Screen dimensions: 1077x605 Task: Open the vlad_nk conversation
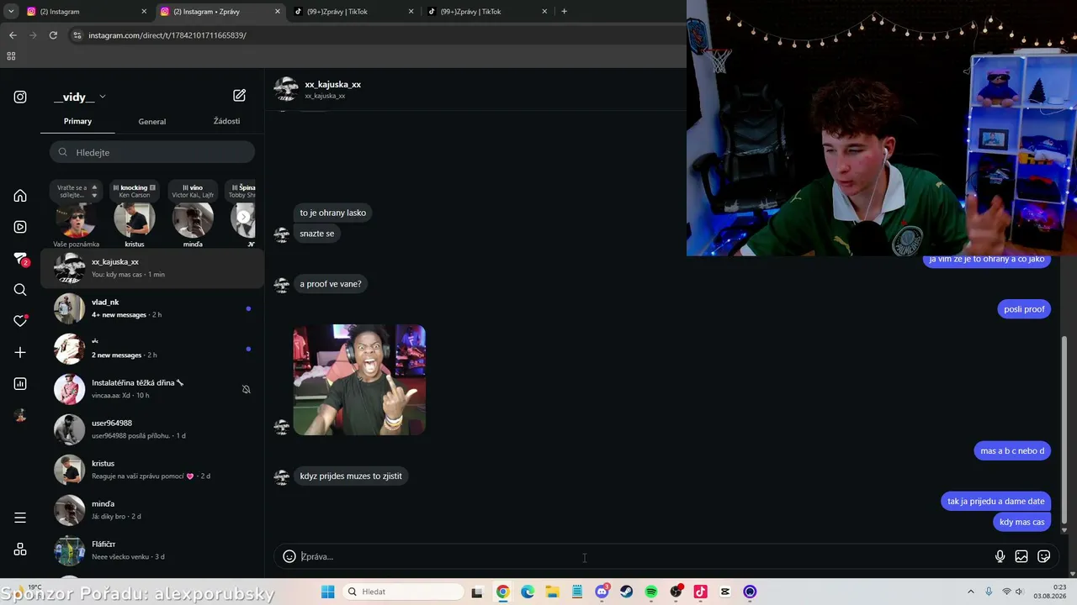pyautogui.click(x=152, y=308)
